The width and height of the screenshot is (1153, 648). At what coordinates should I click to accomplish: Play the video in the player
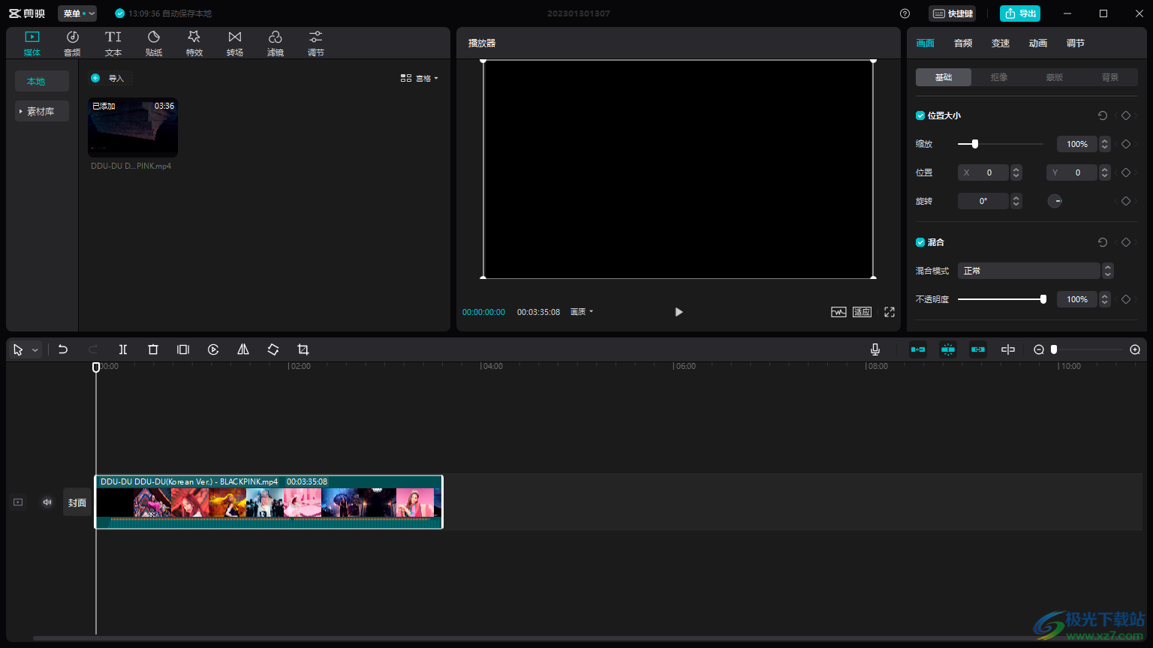[x=679, y=312]
